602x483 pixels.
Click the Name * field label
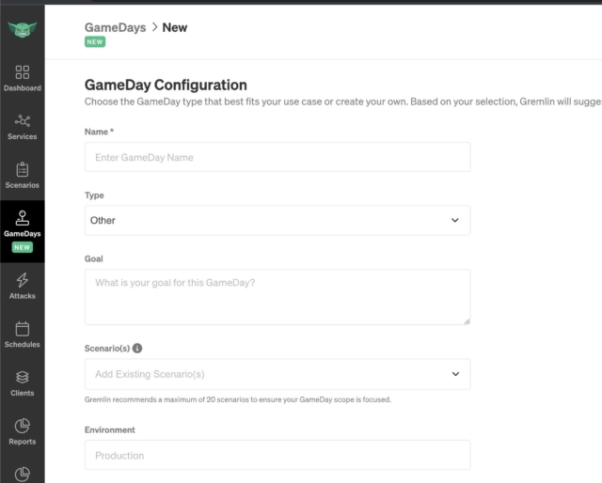pyautogui.click(x=99, y=132)
